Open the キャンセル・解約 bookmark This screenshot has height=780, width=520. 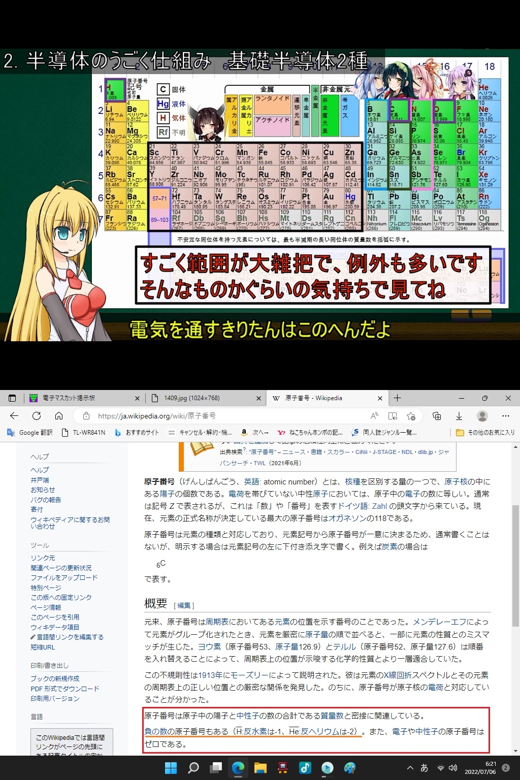click(x=200, y=433)
